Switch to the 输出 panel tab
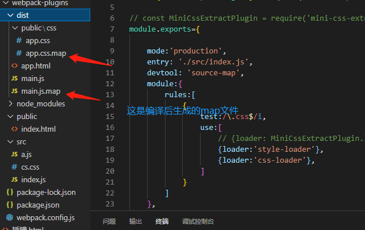Image resolution: width=365 pixels, height=230 pixels. click(136, 221)
